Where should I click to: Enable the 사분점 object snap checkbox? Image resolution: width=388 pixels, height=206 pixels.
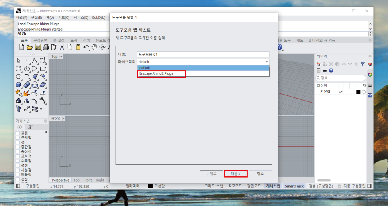click(x=18, y=170)
